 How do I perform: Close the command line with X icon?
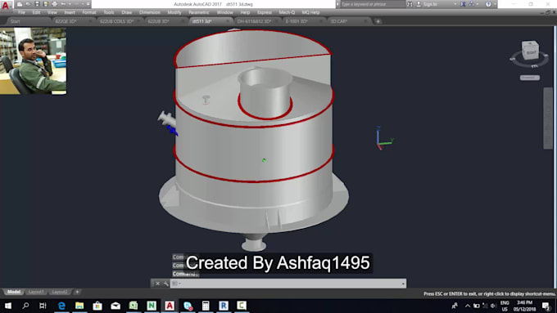point(158,284)
